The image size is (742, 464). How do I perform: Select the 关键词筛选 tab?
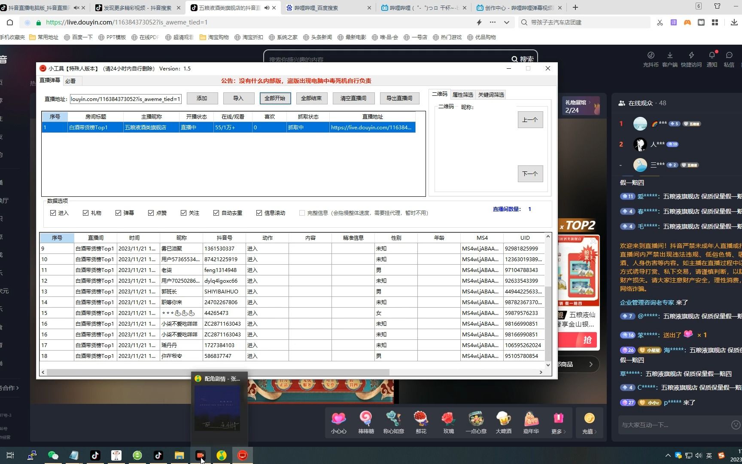491,95
